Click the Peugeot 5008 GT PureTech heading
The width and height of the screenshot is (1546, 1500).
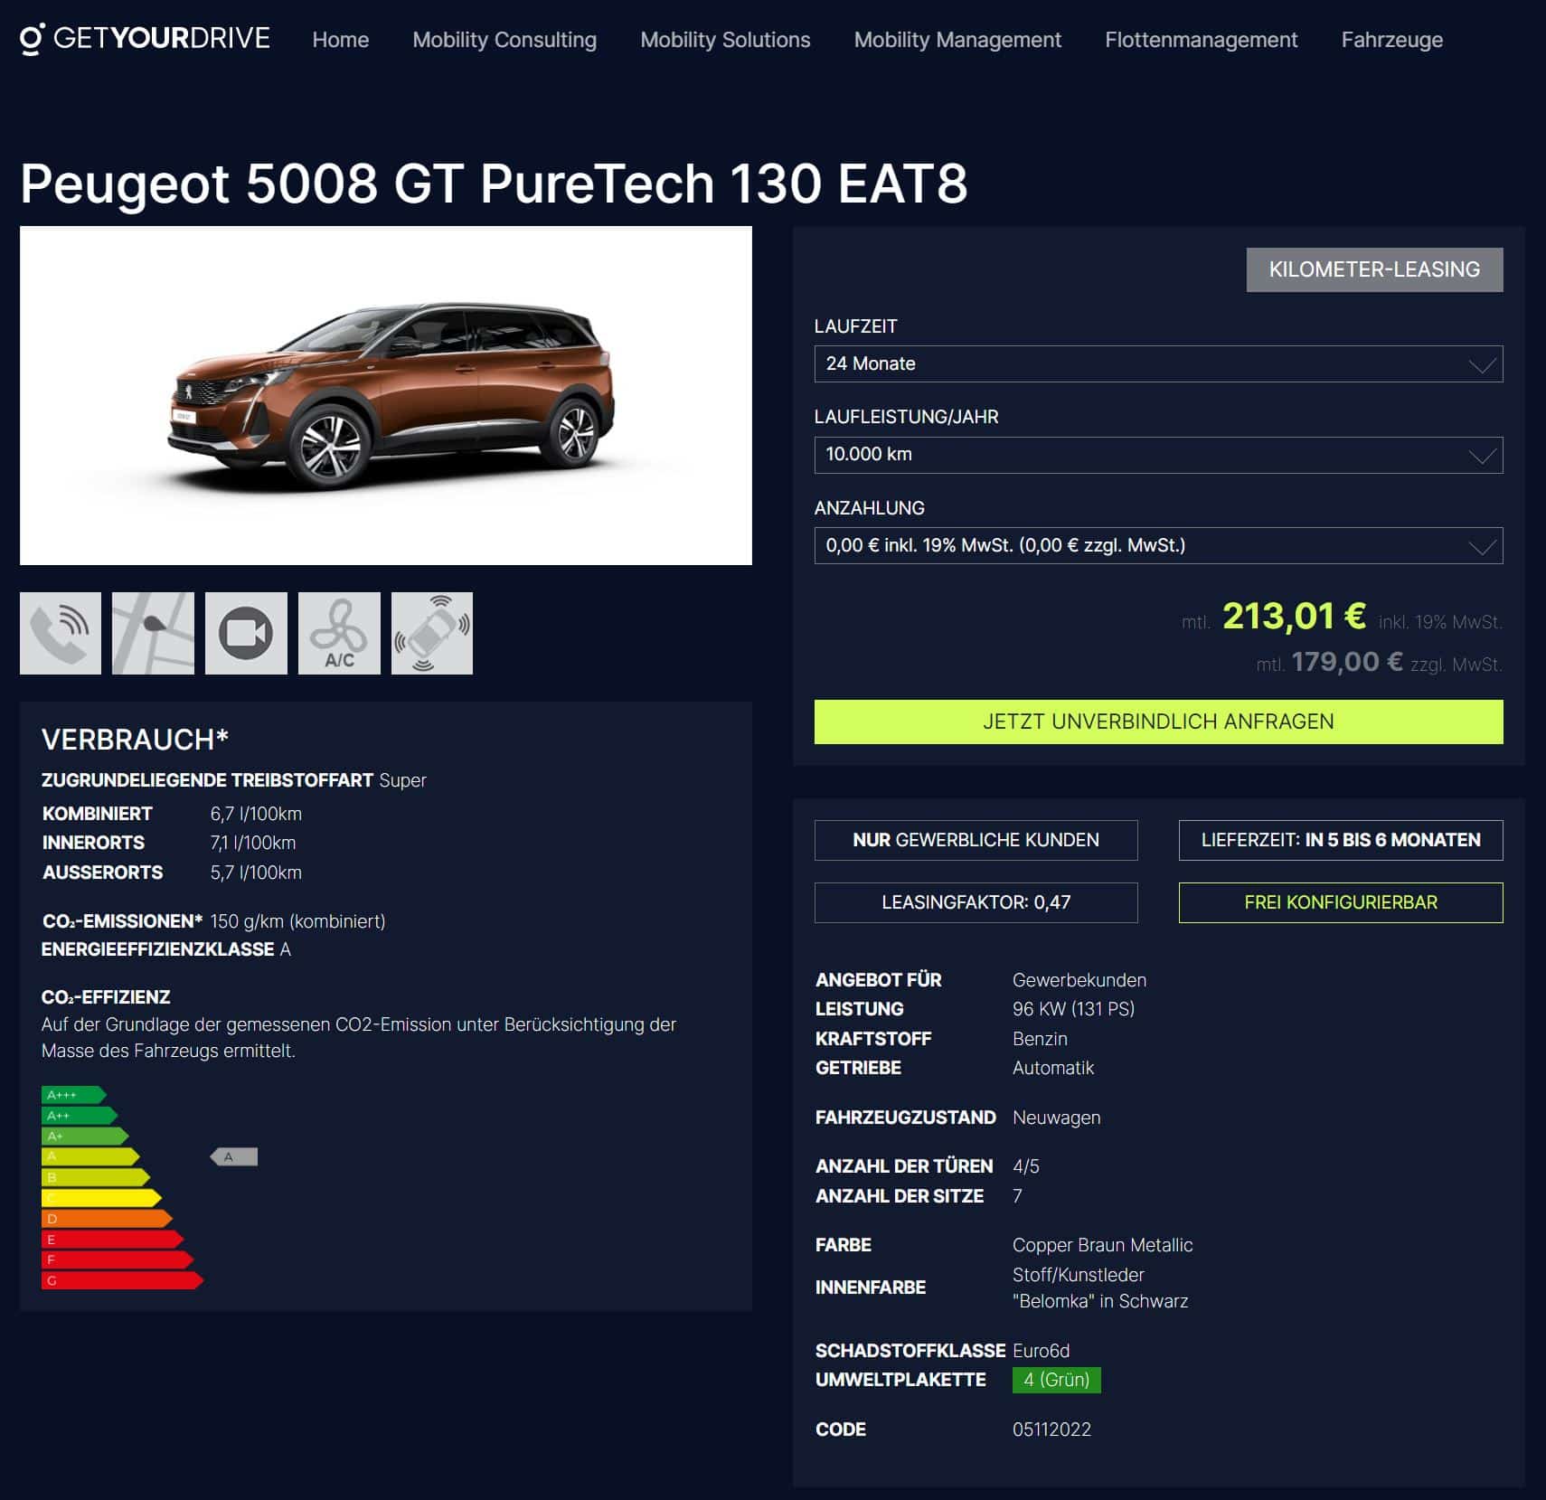coord(494,184)
